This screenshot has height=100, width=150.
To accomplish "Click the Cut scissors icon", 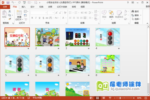I will [x=10, y=11].
